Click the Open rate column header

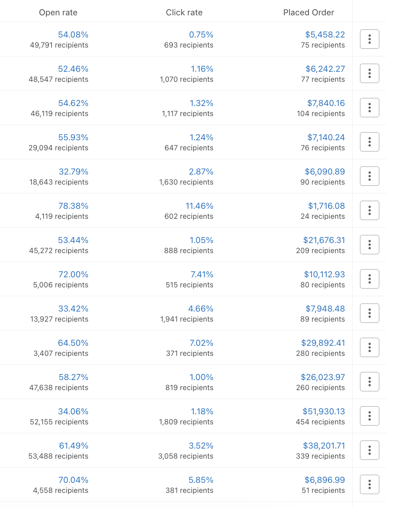click(x=58, y=12)
